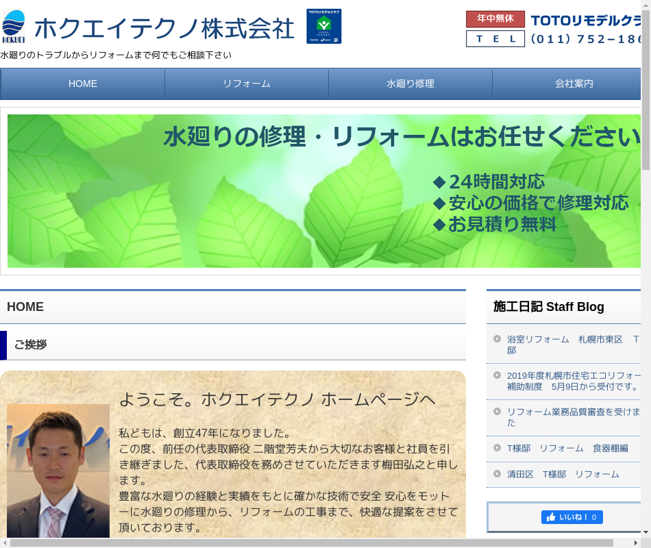Click bullet icon beside リフォーム業務品質審査 entry

click(x=497, y=412)
